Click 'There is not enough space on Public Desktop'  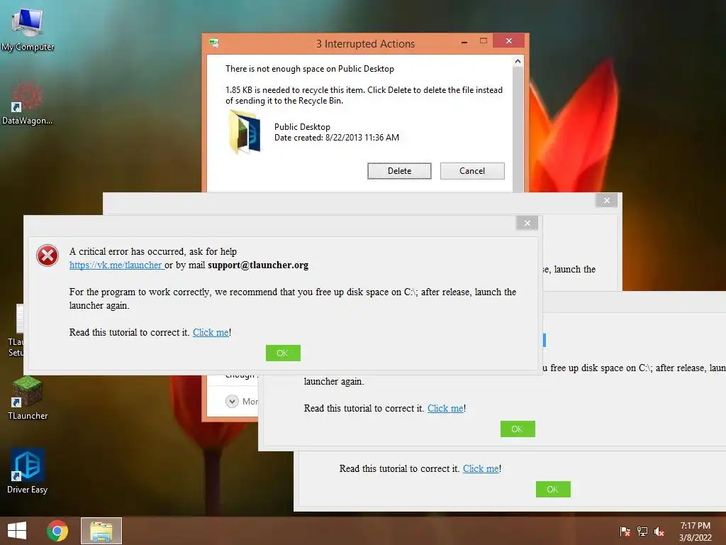click(x=310, y=69)
